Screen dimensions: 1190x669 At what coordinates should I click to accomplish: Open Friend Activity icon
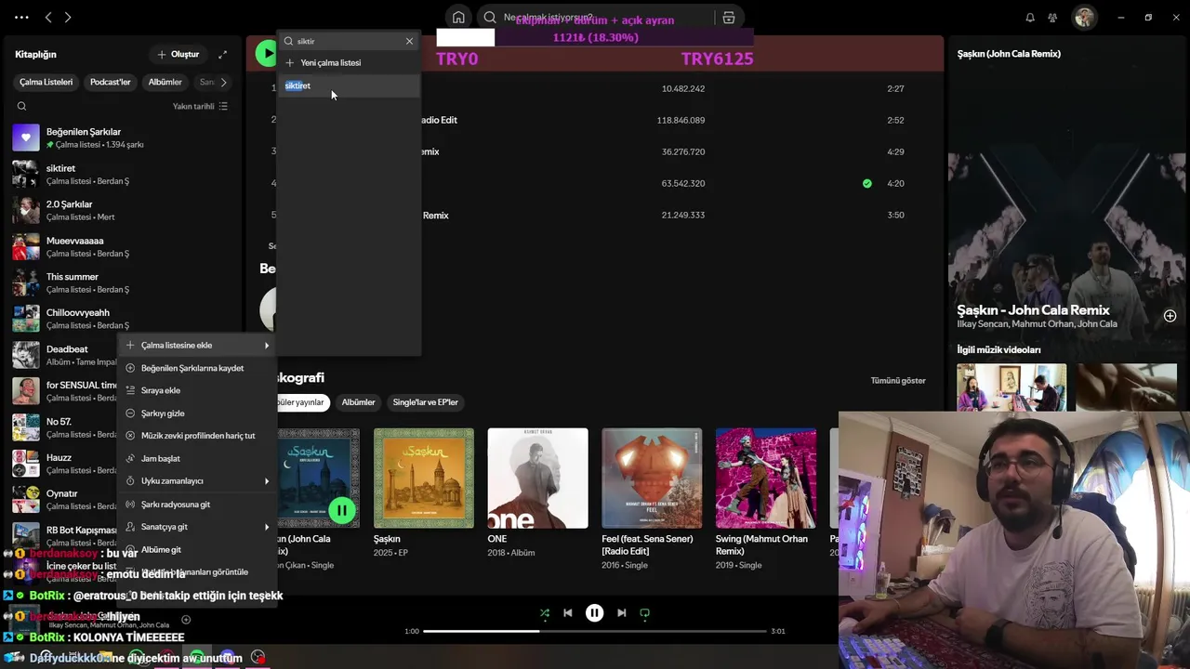click(1052, 18)
